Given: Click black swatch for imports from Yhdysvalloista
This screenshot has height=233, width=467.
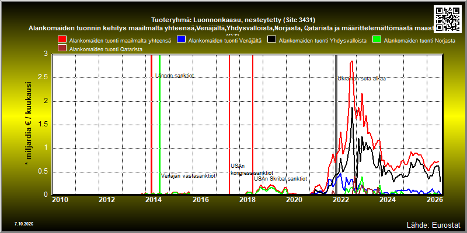Looking at the screenshot, I should (271, 39).
